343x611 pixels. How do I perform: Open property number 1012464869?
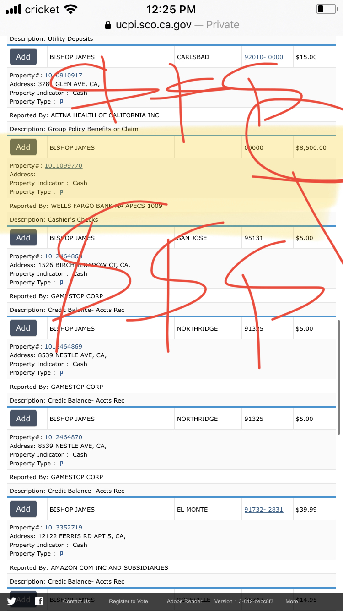[64, 347]
